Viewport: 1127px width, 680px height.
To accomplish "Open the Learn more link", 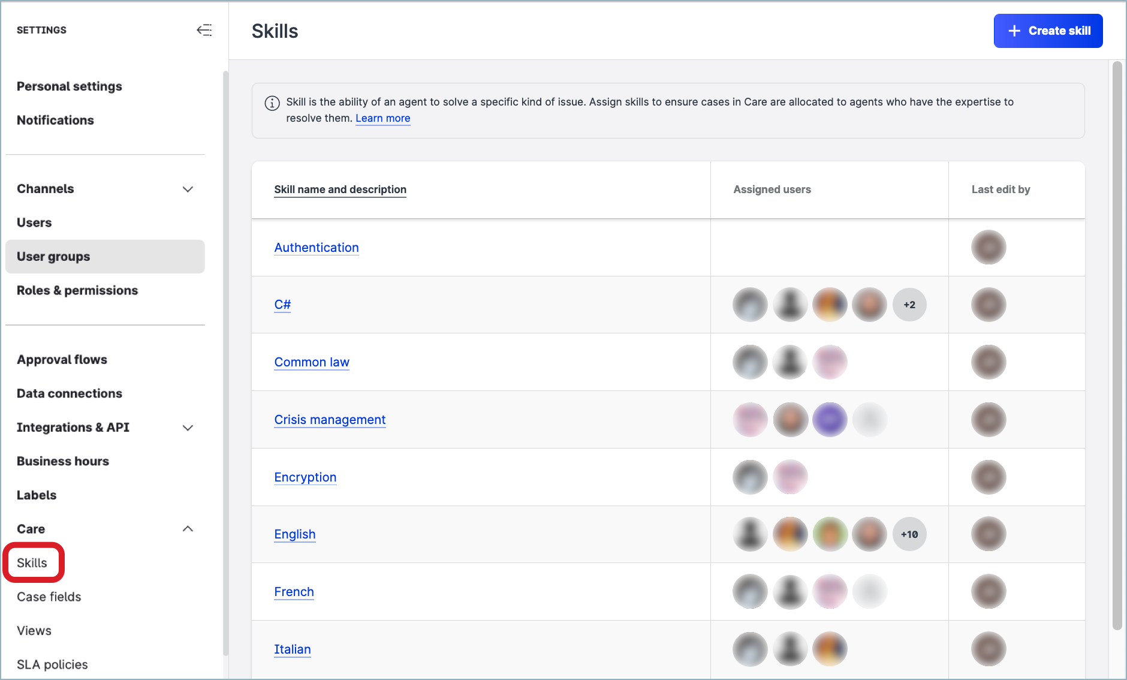I will pos(382,118).
